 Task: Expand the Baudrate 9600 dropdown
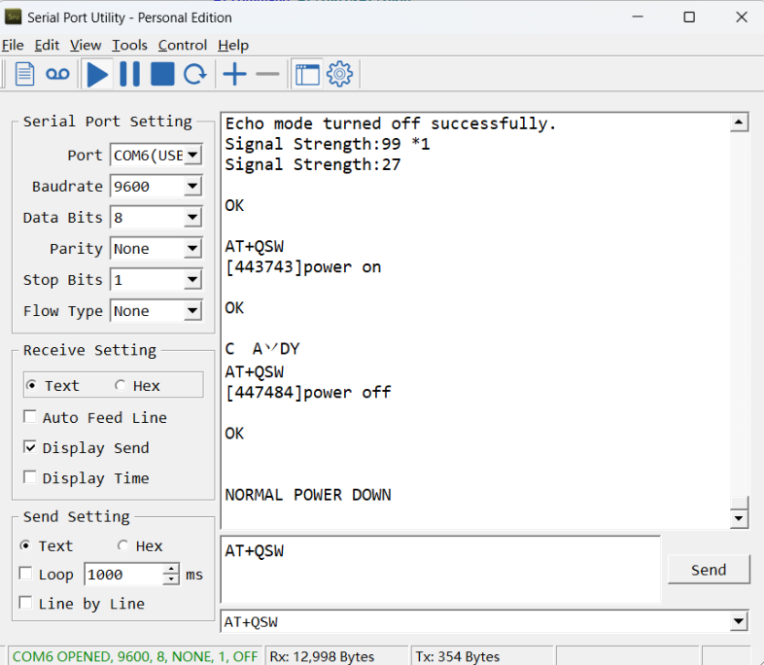click(x=193, y=186)
